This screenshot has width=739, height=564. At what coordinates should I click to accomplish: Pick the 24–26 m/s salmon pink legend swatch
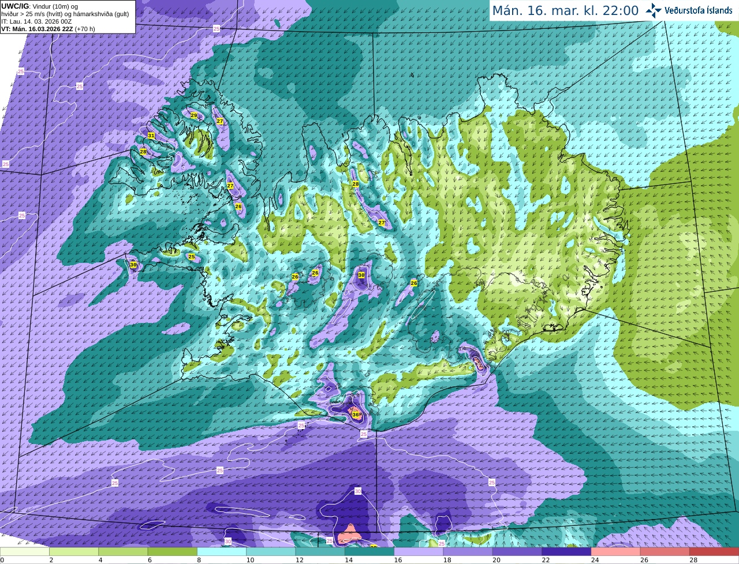616,551
